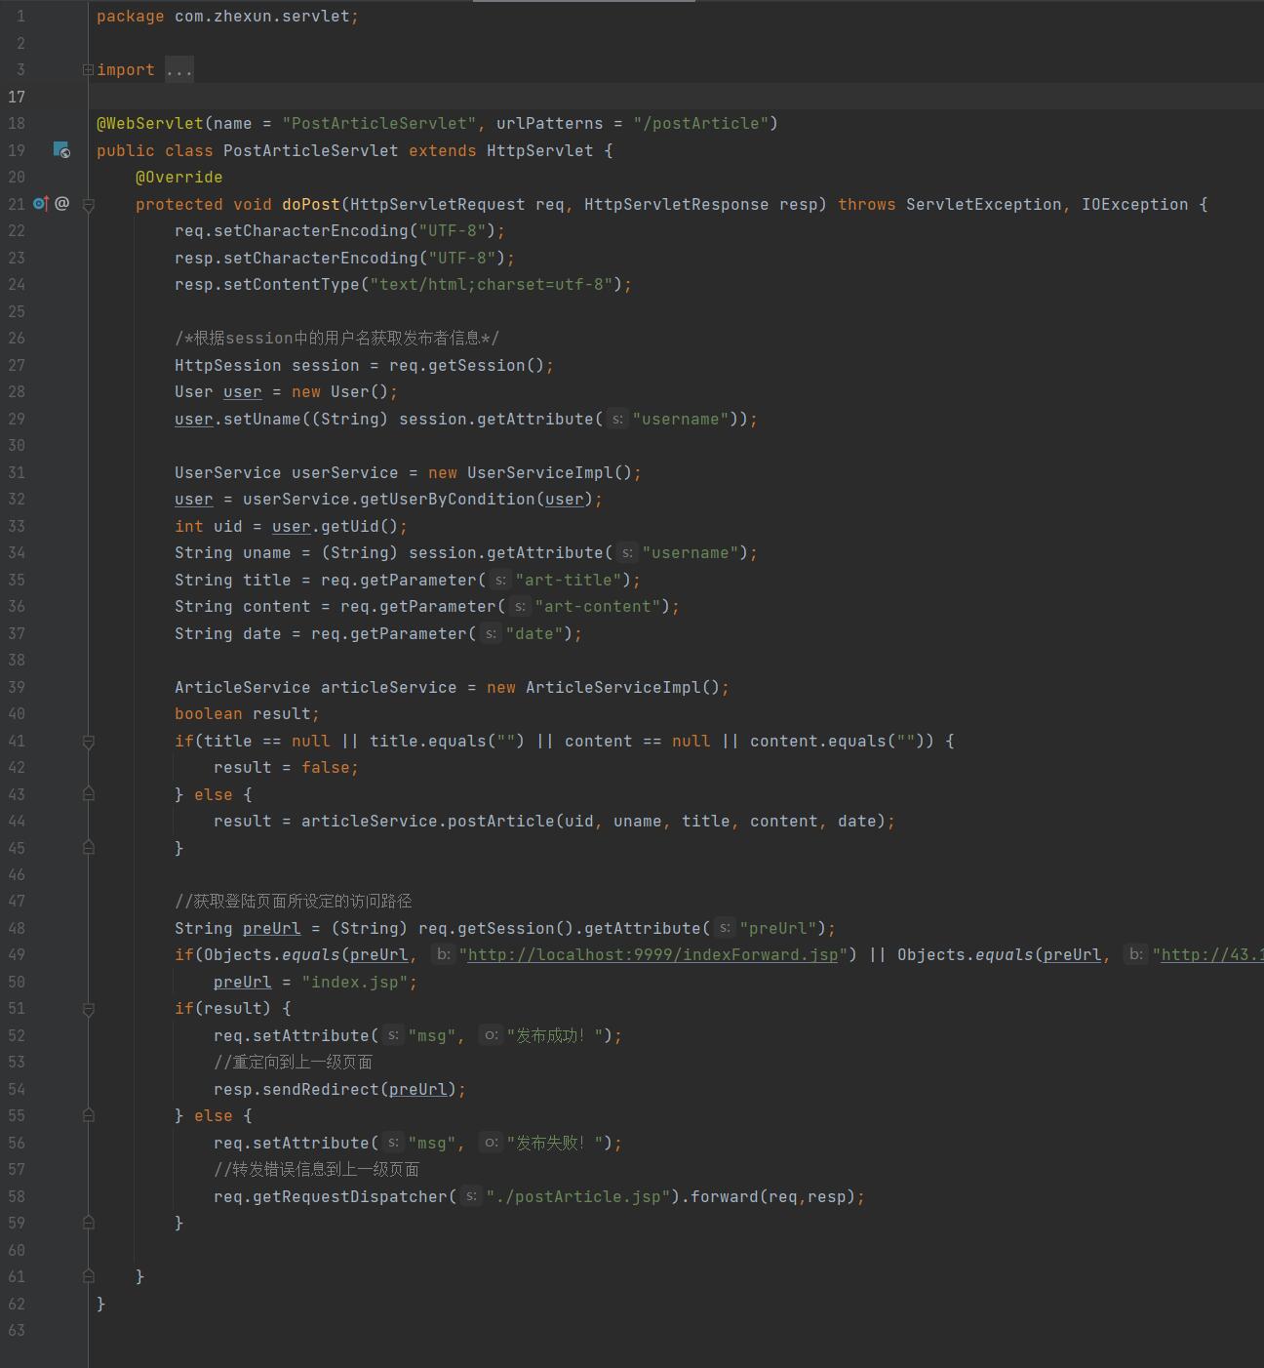Open the localhost:9999/indexForward.jsp URL link

652,955
